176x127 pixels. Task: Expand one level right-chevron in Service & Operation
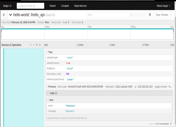tap(34, 45)
